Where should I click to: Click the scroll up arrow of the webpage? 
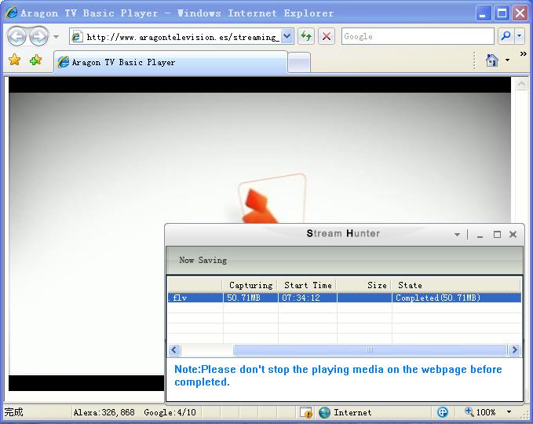point(521,84)
